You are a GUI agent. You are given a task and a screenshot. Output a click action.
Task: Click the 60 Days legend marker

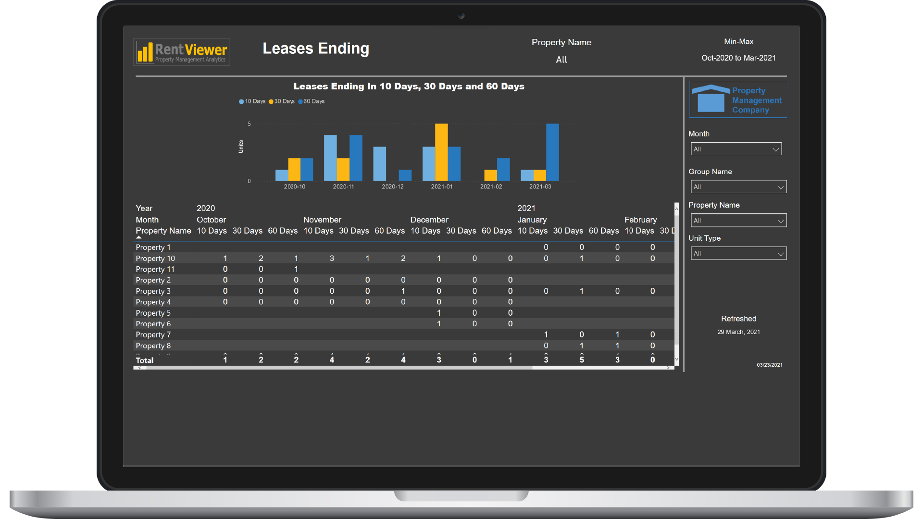300,101
